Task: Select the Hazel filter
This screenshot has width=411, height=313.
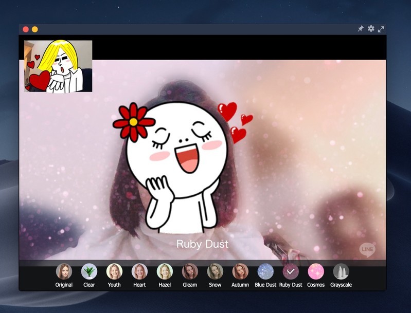Action: pyautogui.click(x=165, y=271)
